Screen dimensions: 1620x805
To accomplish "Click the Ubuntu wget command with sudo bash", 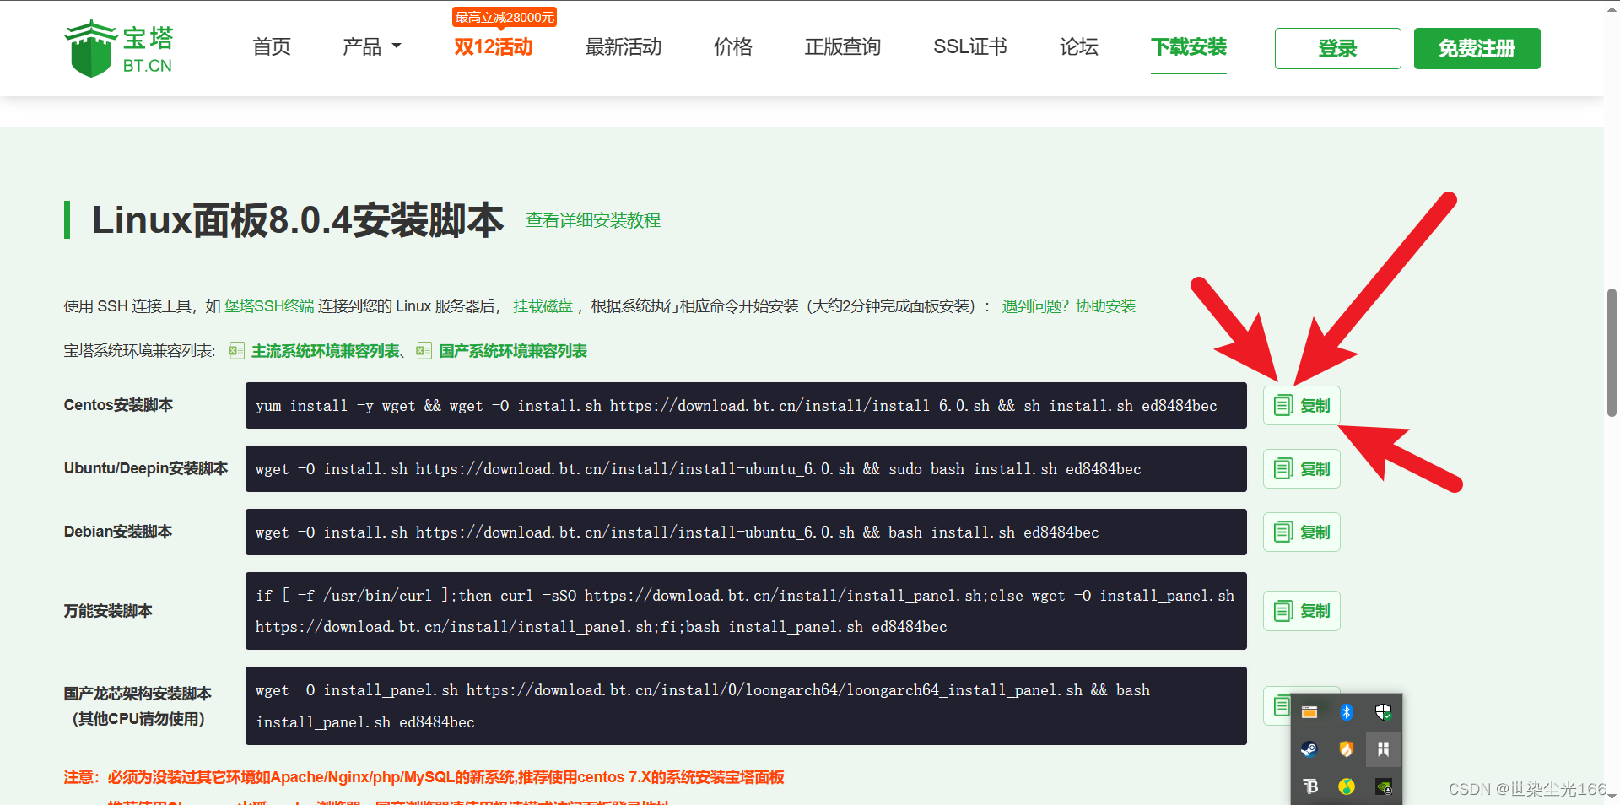I will coord(699,469).
